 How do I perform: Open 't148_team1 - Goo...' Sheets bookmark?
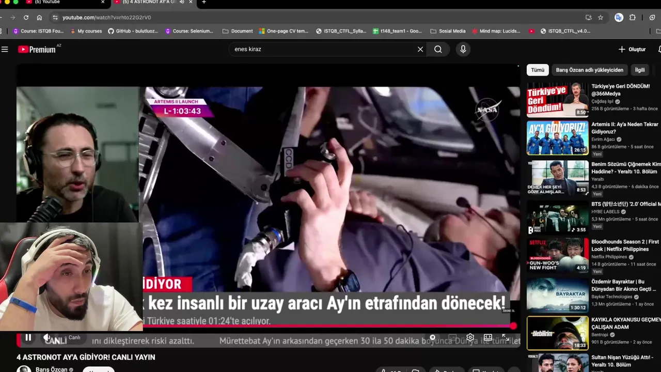397,31
